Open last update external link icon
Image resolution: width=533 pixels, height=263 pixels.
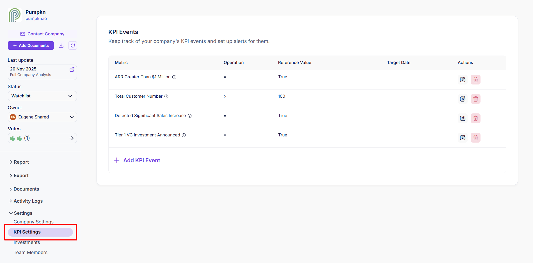pos(72,69)
